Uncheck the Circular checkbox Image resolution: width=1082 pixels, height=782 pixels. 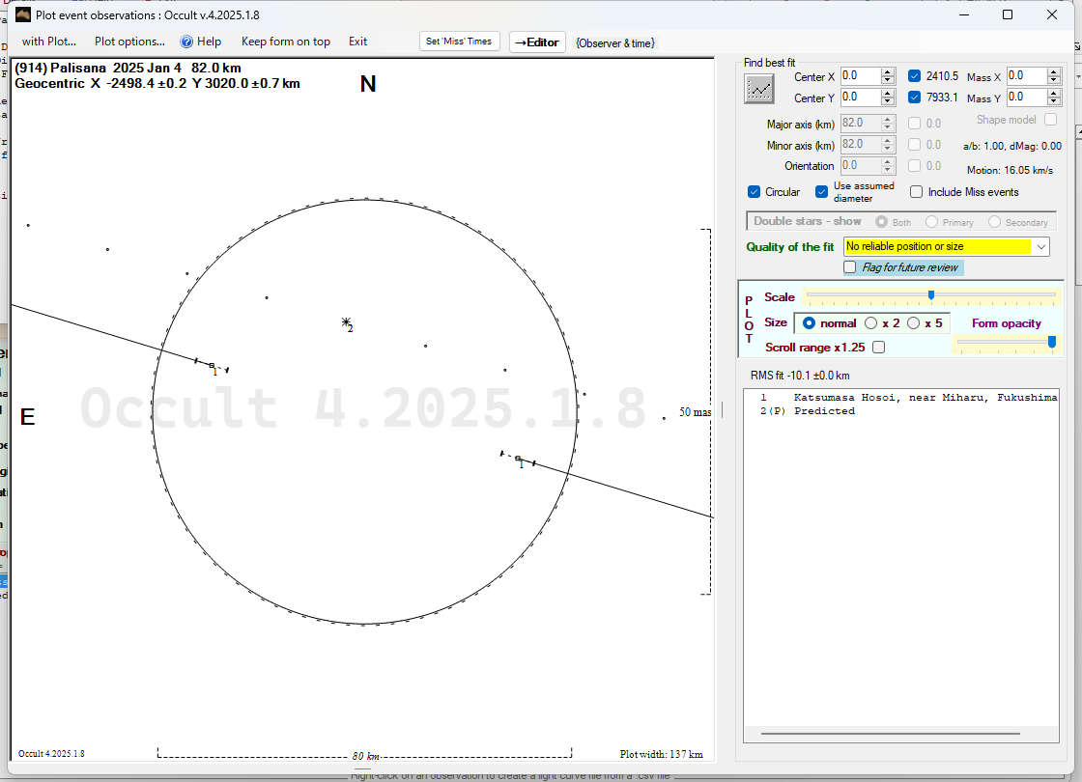(755, 192)
